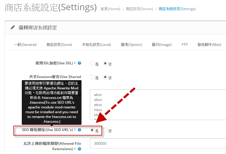Image resolution: width=226 pixels, height=154 pixels.
Task: Click the 'dbot' entry in the robots textarea
Action: [x=98, y=100]
